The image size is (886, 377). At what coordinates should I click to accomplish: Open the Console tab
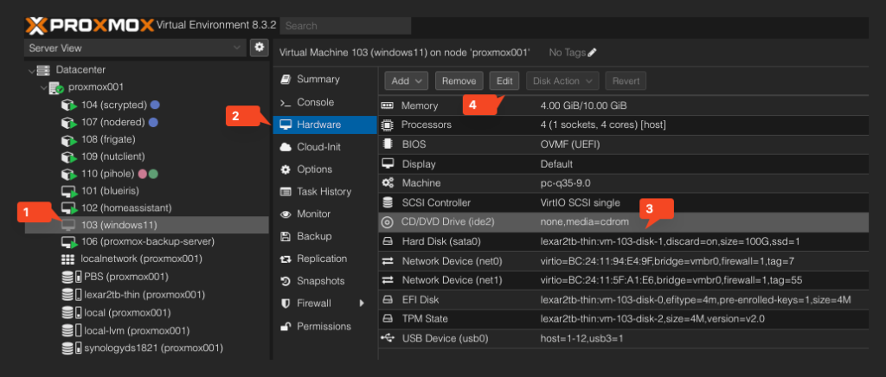pos(325,102)
